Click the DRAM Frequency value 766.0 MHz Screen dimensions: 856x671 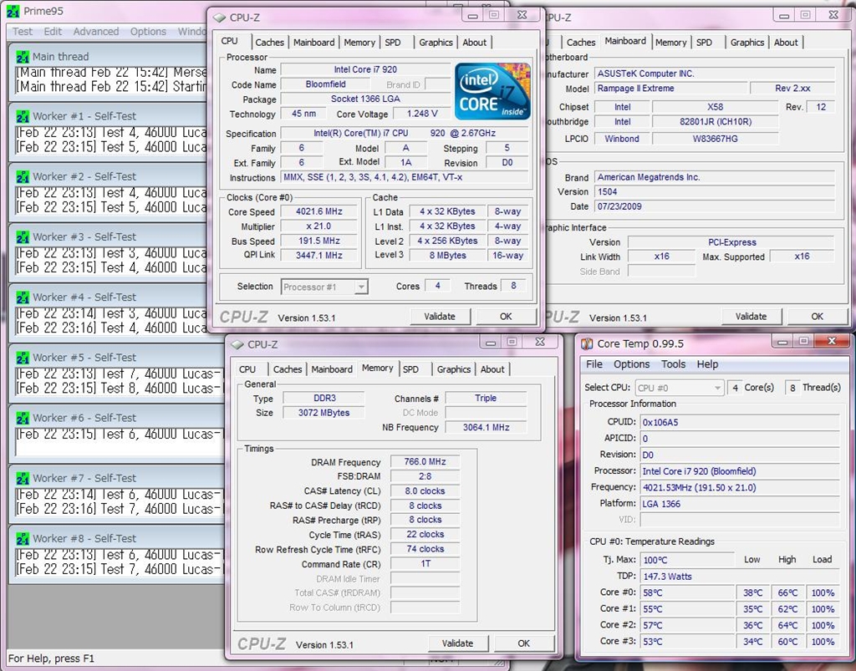coord(425,462)
